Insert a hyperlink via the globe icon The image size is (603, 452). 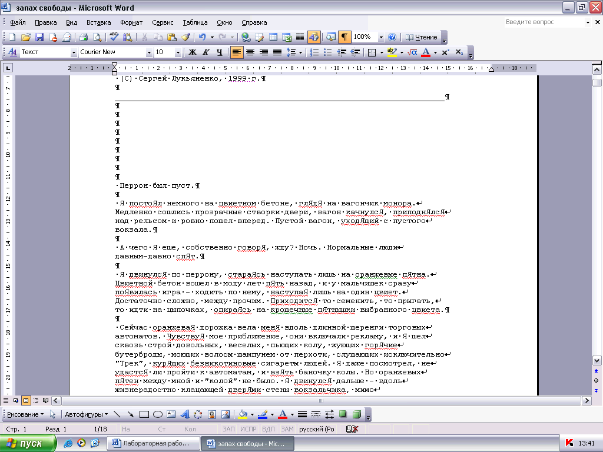point(246,37)
